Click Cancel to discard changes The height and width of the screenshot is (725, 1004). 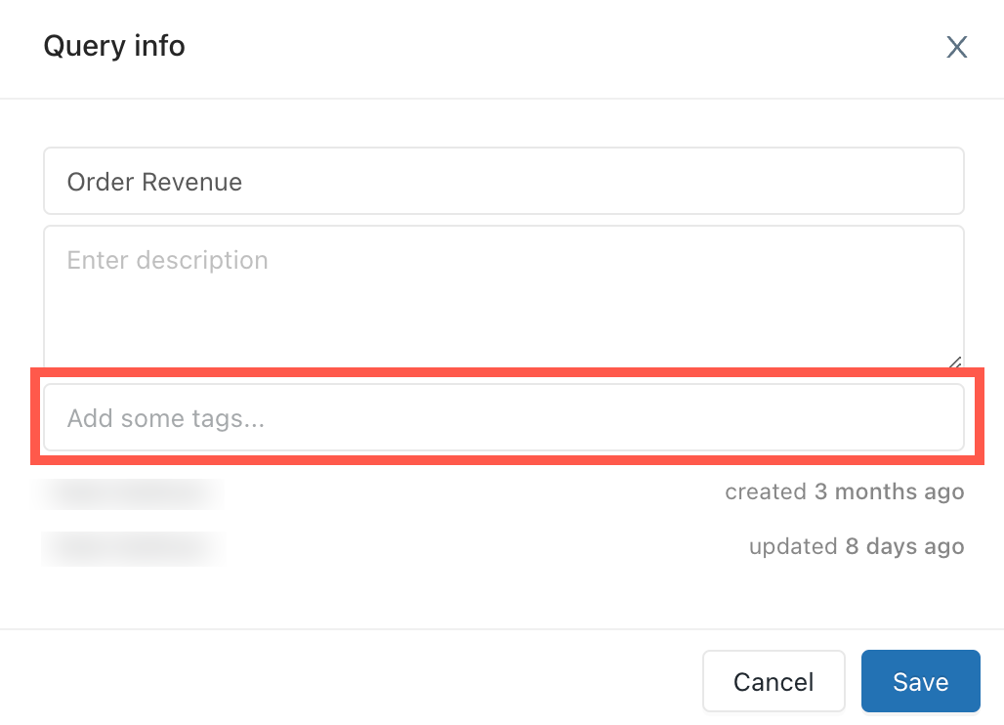pyautogui.click(x=774, y=681)
